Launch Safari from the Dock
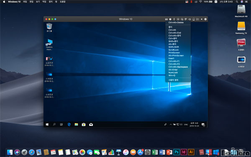251x157 pixels. 31,152
